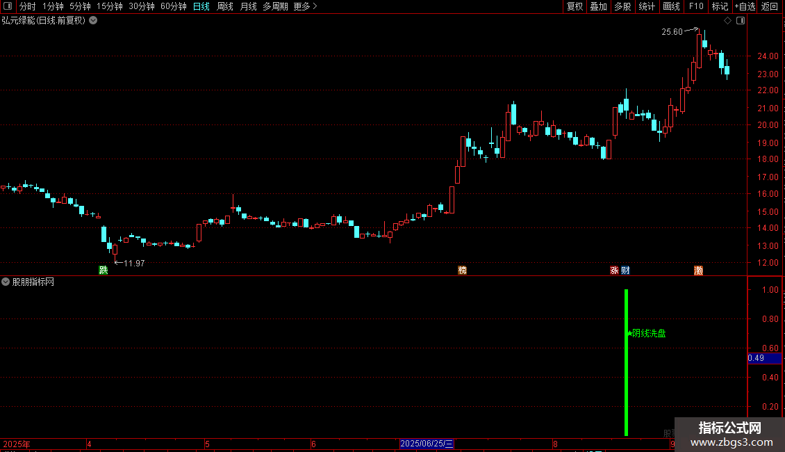Viewport: 785px width, 452px height.
Task: Click the blue 财 financial marker
Action: (625, 270)
